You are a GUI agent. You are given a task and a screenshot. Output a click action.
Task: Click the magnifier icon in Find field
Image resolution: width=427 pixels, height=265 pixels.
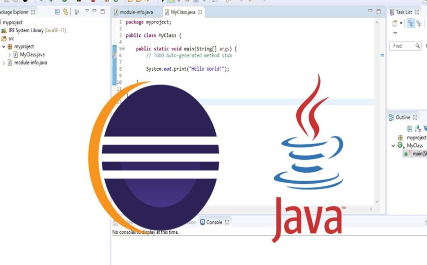pos(417,46)
